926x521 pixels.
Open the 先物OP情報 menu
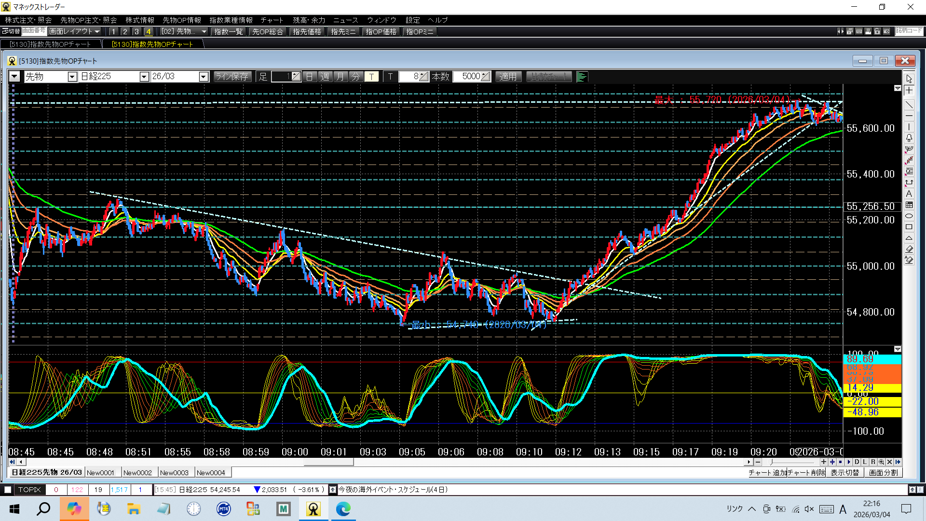coord(181,20)
